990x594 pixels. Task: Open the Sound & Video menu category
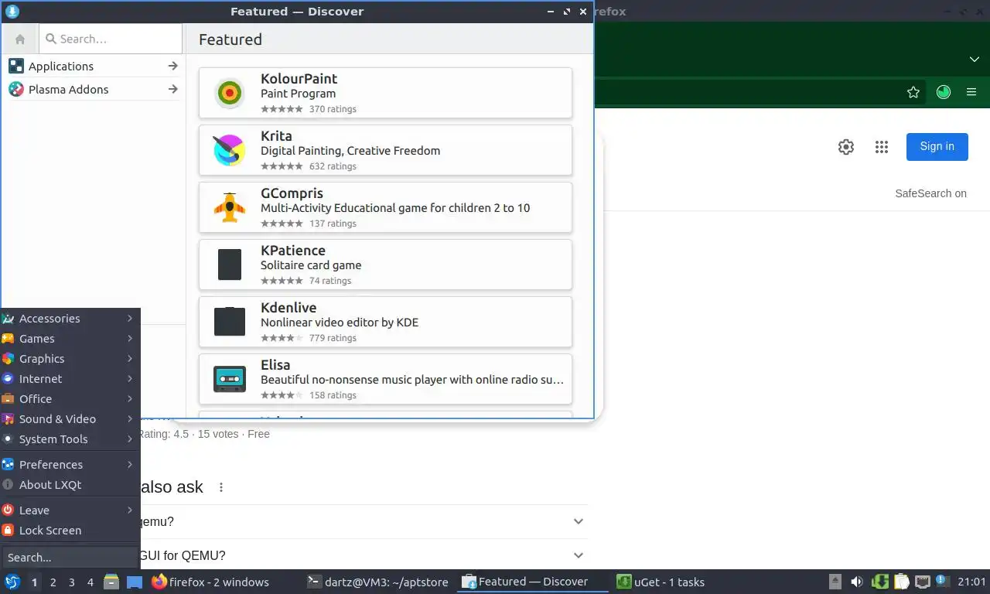click(70, 419)
